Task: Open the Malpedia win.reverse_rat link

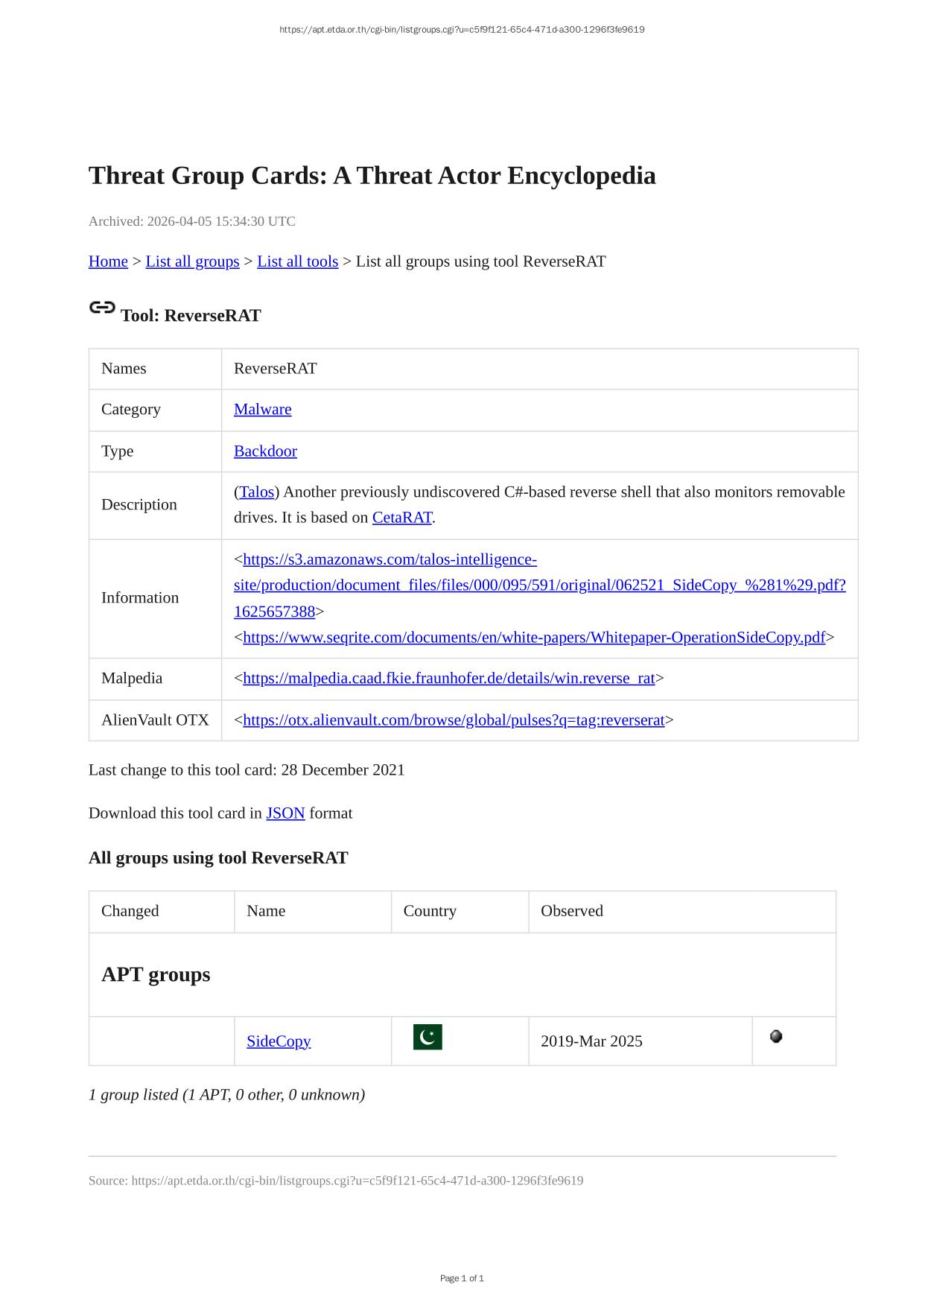Action: [448, 679]
